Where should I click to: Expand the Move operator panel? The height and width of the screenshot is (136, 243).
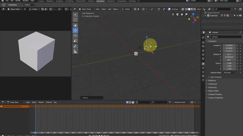click(x=92, y=98)
